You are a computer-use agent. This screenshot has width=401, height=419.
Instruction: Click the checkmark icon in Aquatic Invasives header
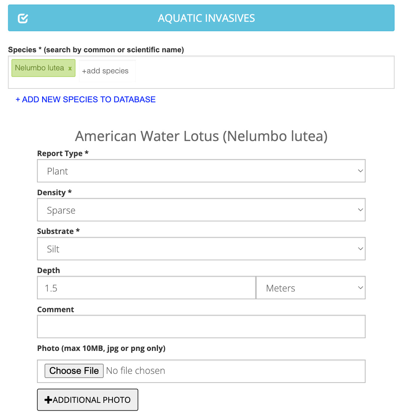tap(23, 18)
